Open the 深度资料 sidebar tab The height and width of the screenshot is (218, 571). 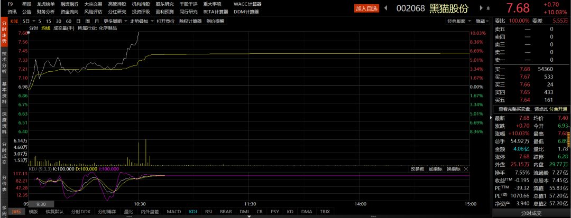(4, 123)
